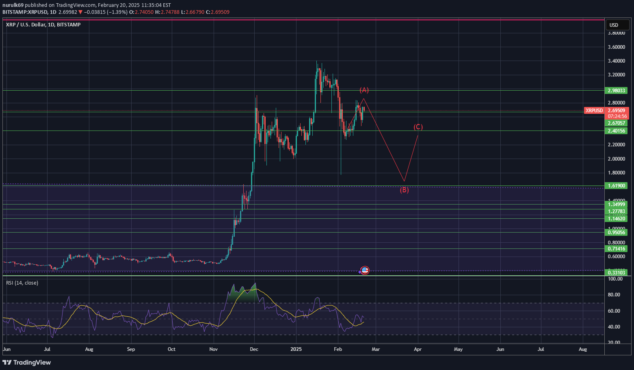Click the RSI scale value 60.00
This screenshot has width=634, height=370.
tap(614, 311)
